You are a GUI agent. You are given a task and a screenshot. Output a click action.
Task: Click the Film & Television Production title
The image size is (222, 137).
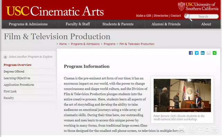57,36
